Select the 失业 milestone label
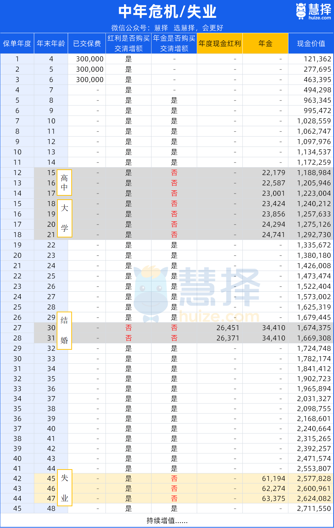 pyautogui.click(x=64, y=488)
